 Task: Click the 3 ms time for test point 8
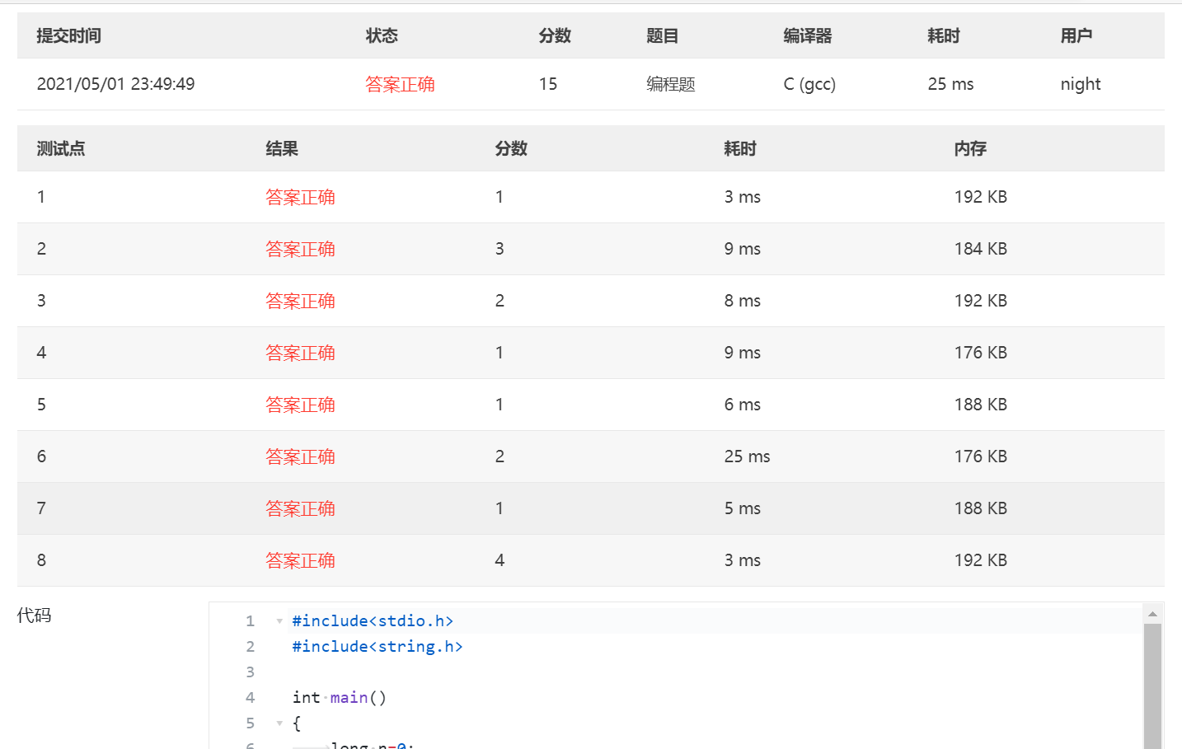pos(743,560)
